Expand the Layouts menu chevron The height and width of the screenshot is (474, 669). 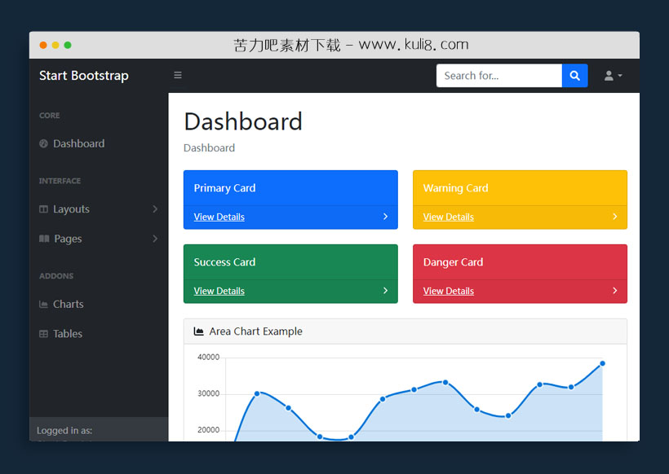(155, 209)
